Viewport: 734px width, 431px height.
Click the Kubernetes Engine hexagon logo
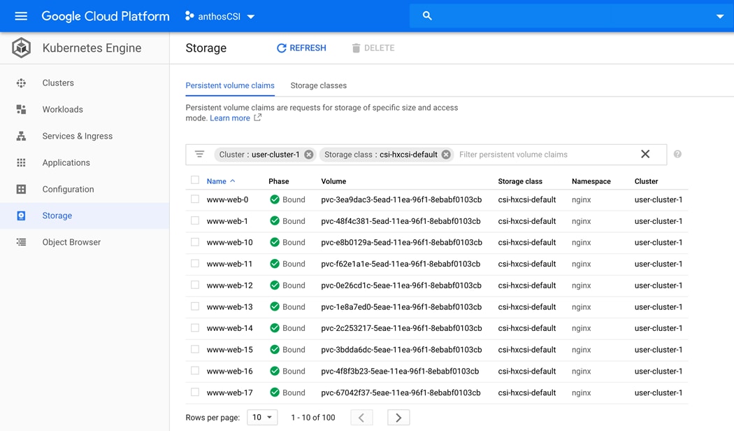pos(22,48)
